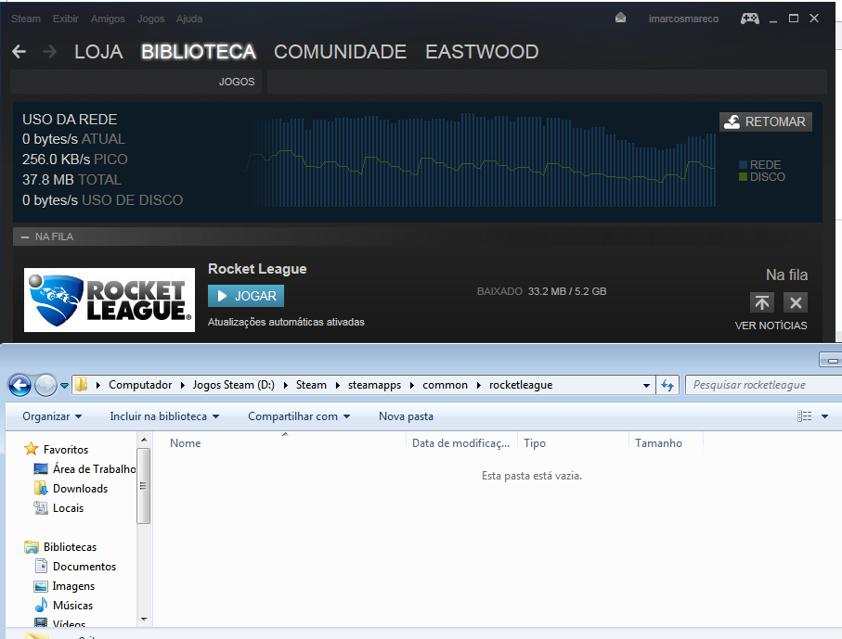Open the Organizar dropdown menu
The image size is (842, 639).
(52, 416)
